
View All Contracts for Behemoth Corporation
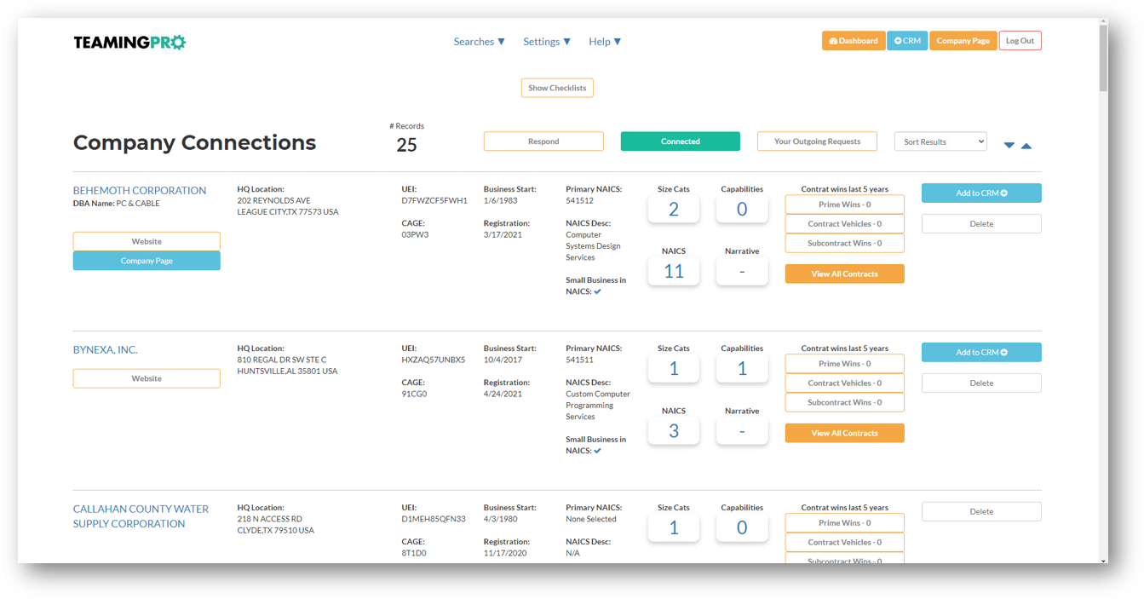(844, 274)
